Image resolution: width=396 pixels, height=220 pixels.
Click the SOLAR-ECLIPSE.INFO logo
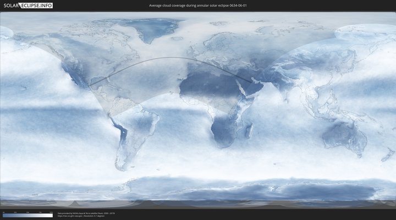pos(28,5)
